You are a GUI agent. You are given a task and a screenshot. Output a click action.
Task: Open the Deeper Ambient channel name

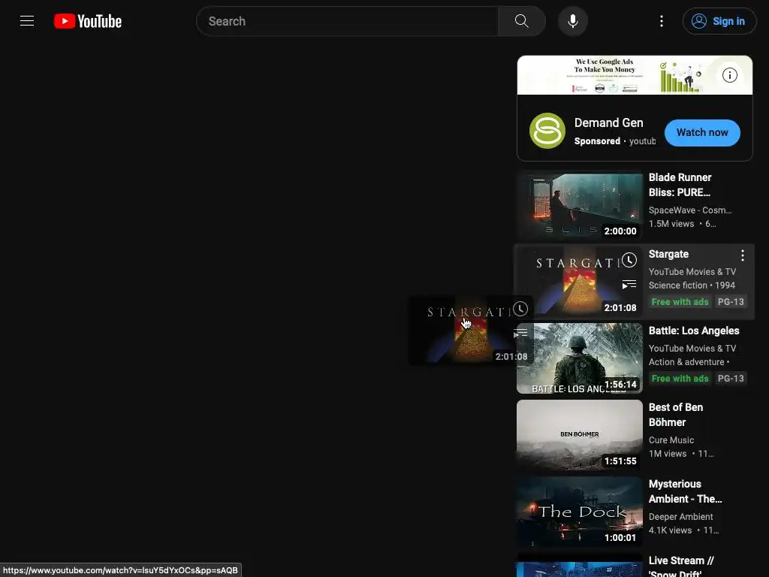point(680,517)
